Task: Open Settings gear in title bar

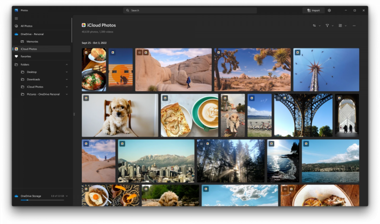Action: [x=329, y=10]
